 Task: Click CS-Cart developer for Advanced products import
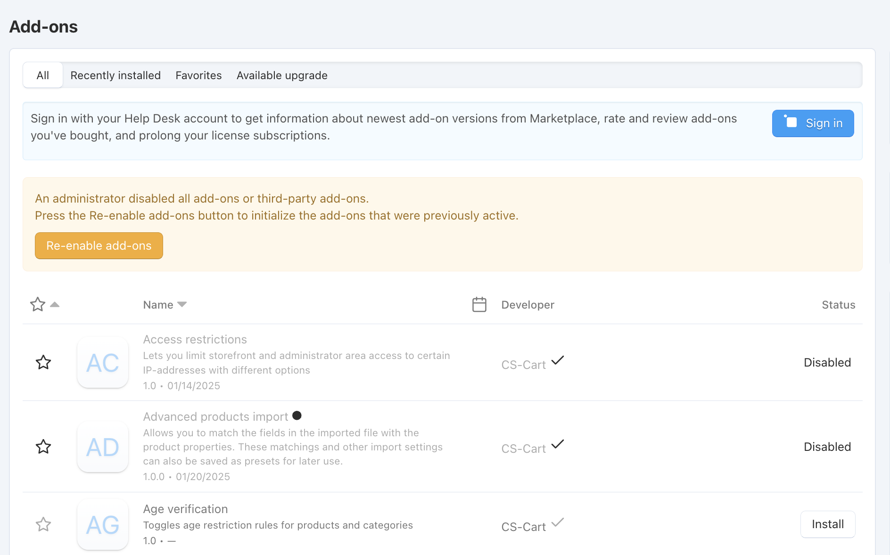point(523,449)
